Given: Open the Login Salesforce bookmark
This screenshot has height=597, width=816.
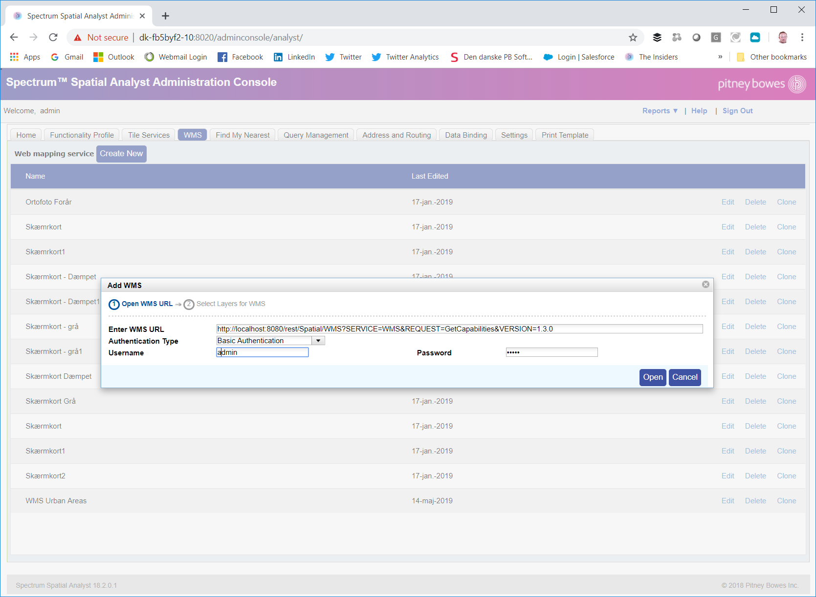Looking at the screenshot, I should click(579, 57).
